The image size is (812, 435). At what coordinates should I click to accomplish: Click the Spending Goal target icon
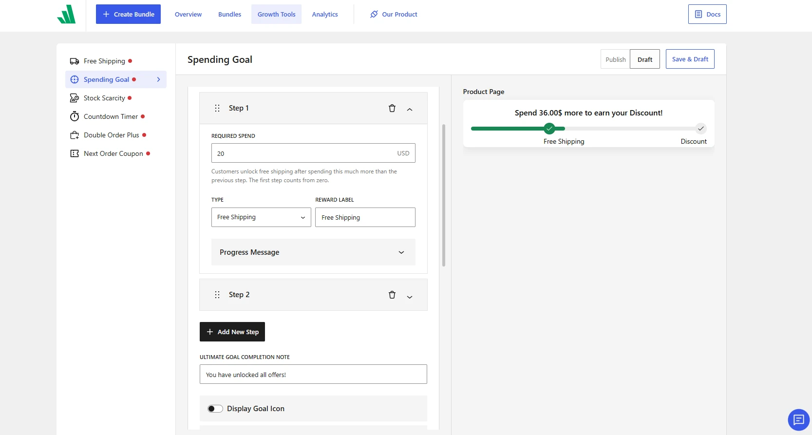75,79
